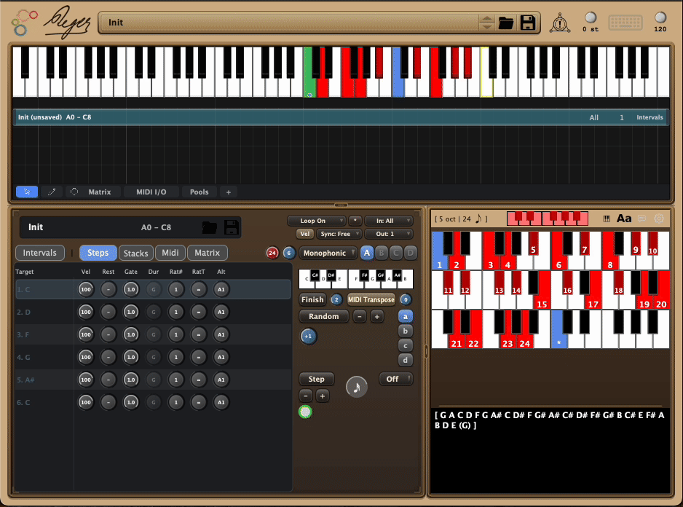Switch to the Intervals tab
This screenshot has width=683, height=507.
(39, 253)
